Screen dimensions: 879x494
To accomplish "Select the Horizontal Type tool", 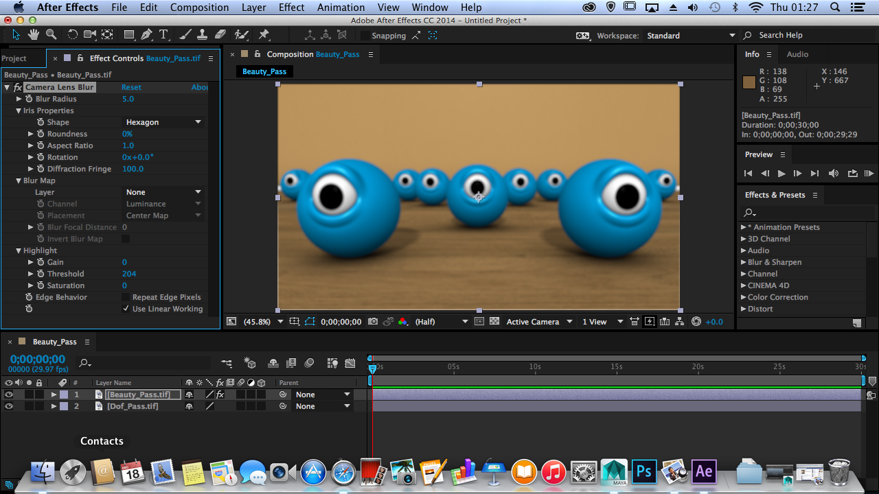I will click(163, 34).
